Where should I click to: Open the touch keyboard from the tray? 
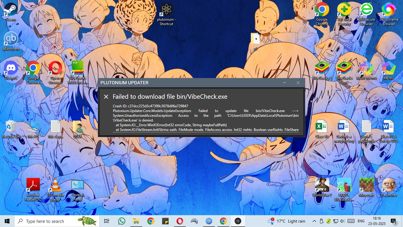(351, 221)
